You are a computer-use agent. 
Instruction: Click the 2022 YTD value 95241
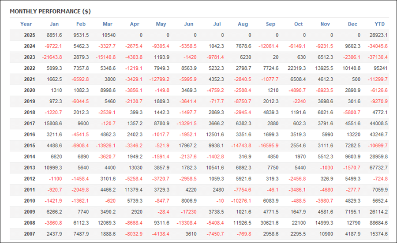click(x=381, y=68)
